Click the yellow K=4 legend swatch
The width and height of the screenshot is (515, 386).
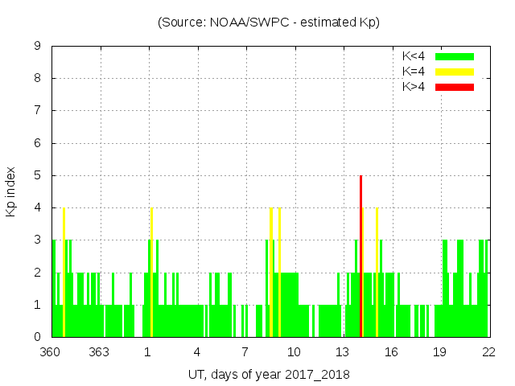click(455, 72)
